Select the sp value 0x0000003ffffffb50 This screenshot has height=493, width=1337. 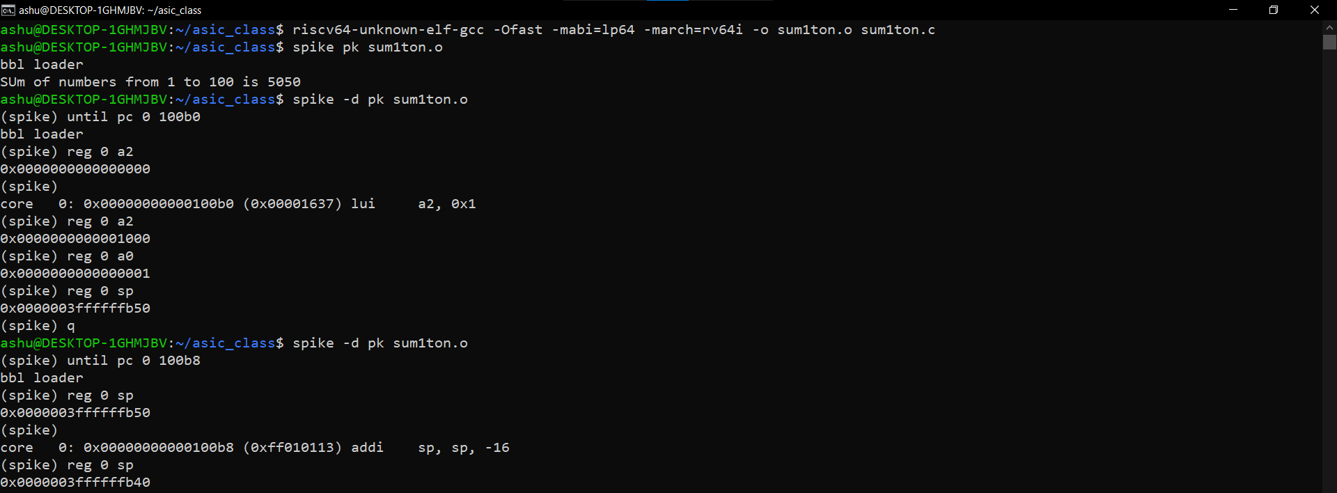coord(75,308)
